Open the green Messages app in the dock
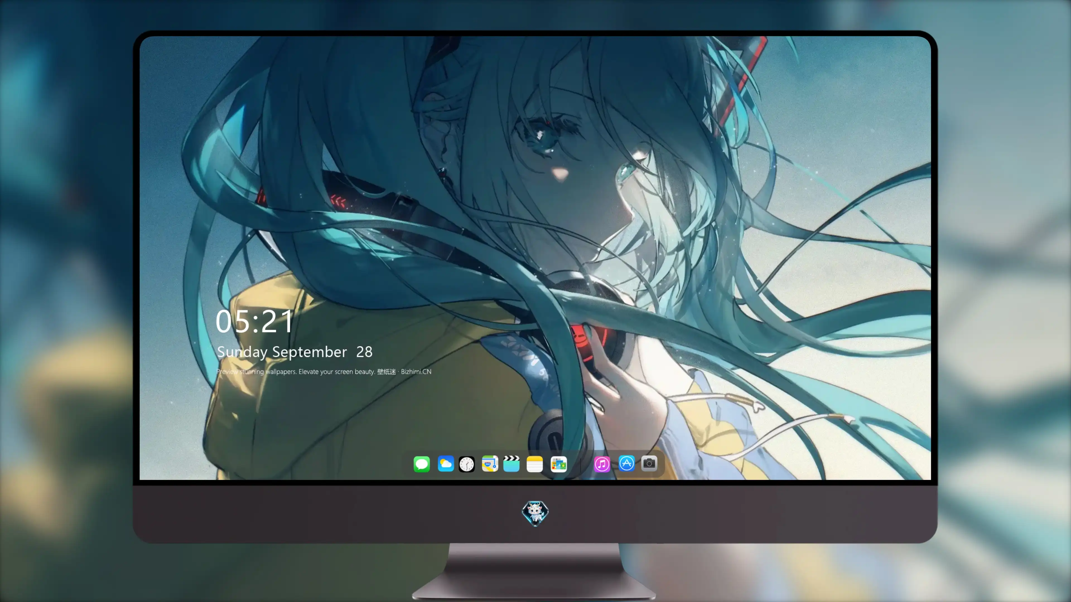This screenshot has height=602, width=1071. click(x=422, y=464)
